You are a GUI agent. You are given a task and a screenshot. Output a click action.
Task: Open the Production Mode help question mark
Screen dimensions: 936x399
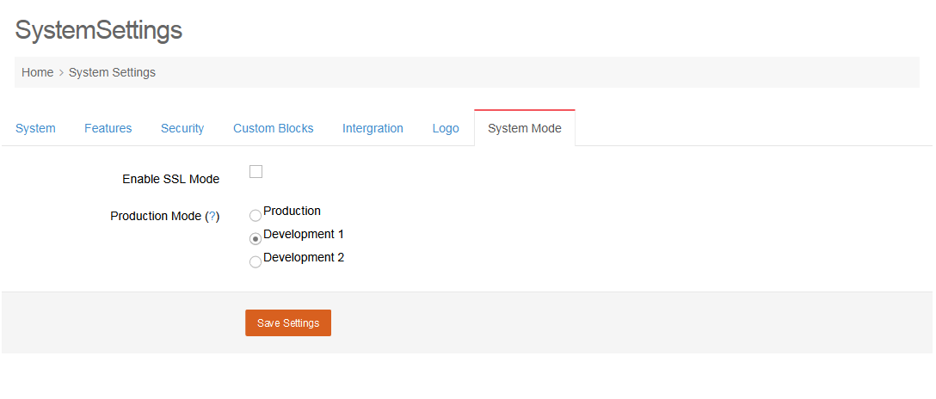click(212, 216)
